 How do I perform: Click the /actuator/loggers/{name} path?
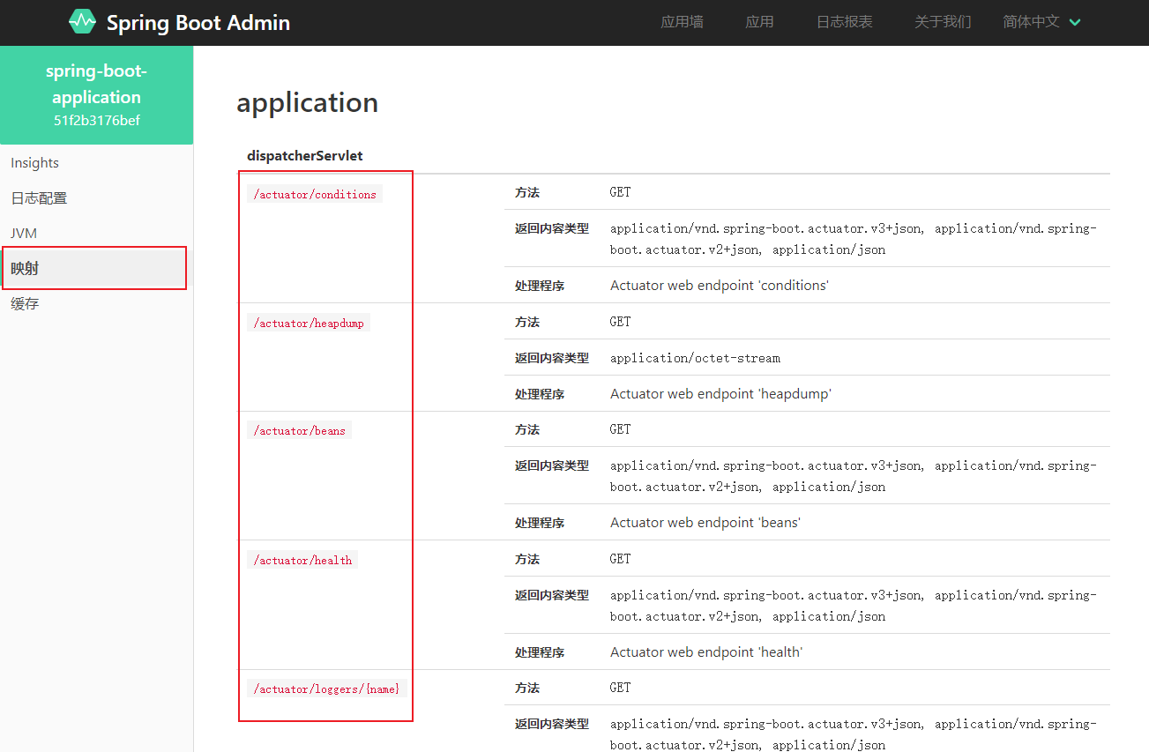[x=327, y=689]
